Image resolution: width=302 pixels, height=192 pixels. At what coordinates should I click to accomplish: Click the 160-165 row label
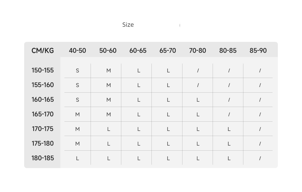click(43, 99)
